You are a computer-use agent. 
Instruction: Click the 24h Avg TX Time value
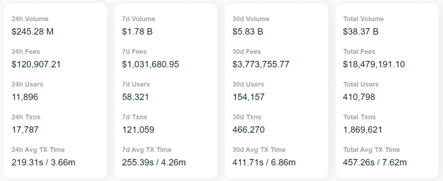[x=44, y=163]
